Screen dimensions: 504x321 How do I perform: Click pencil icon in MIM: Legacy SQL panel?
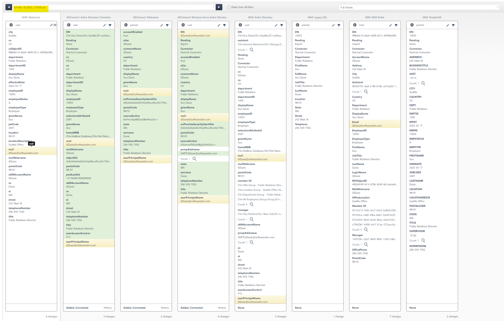[x=333, y=25]
